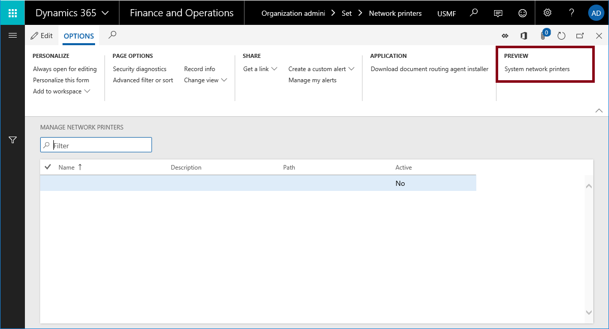Screen dimensions: 609x329
Task: Switch to the OPTIONS tab
Action: pos(78,36)
